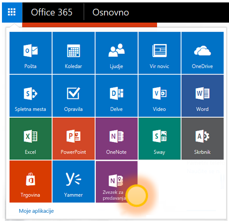Launch the Yammer tile
This screenshot has height=221, width=229.
pos(73,181)
